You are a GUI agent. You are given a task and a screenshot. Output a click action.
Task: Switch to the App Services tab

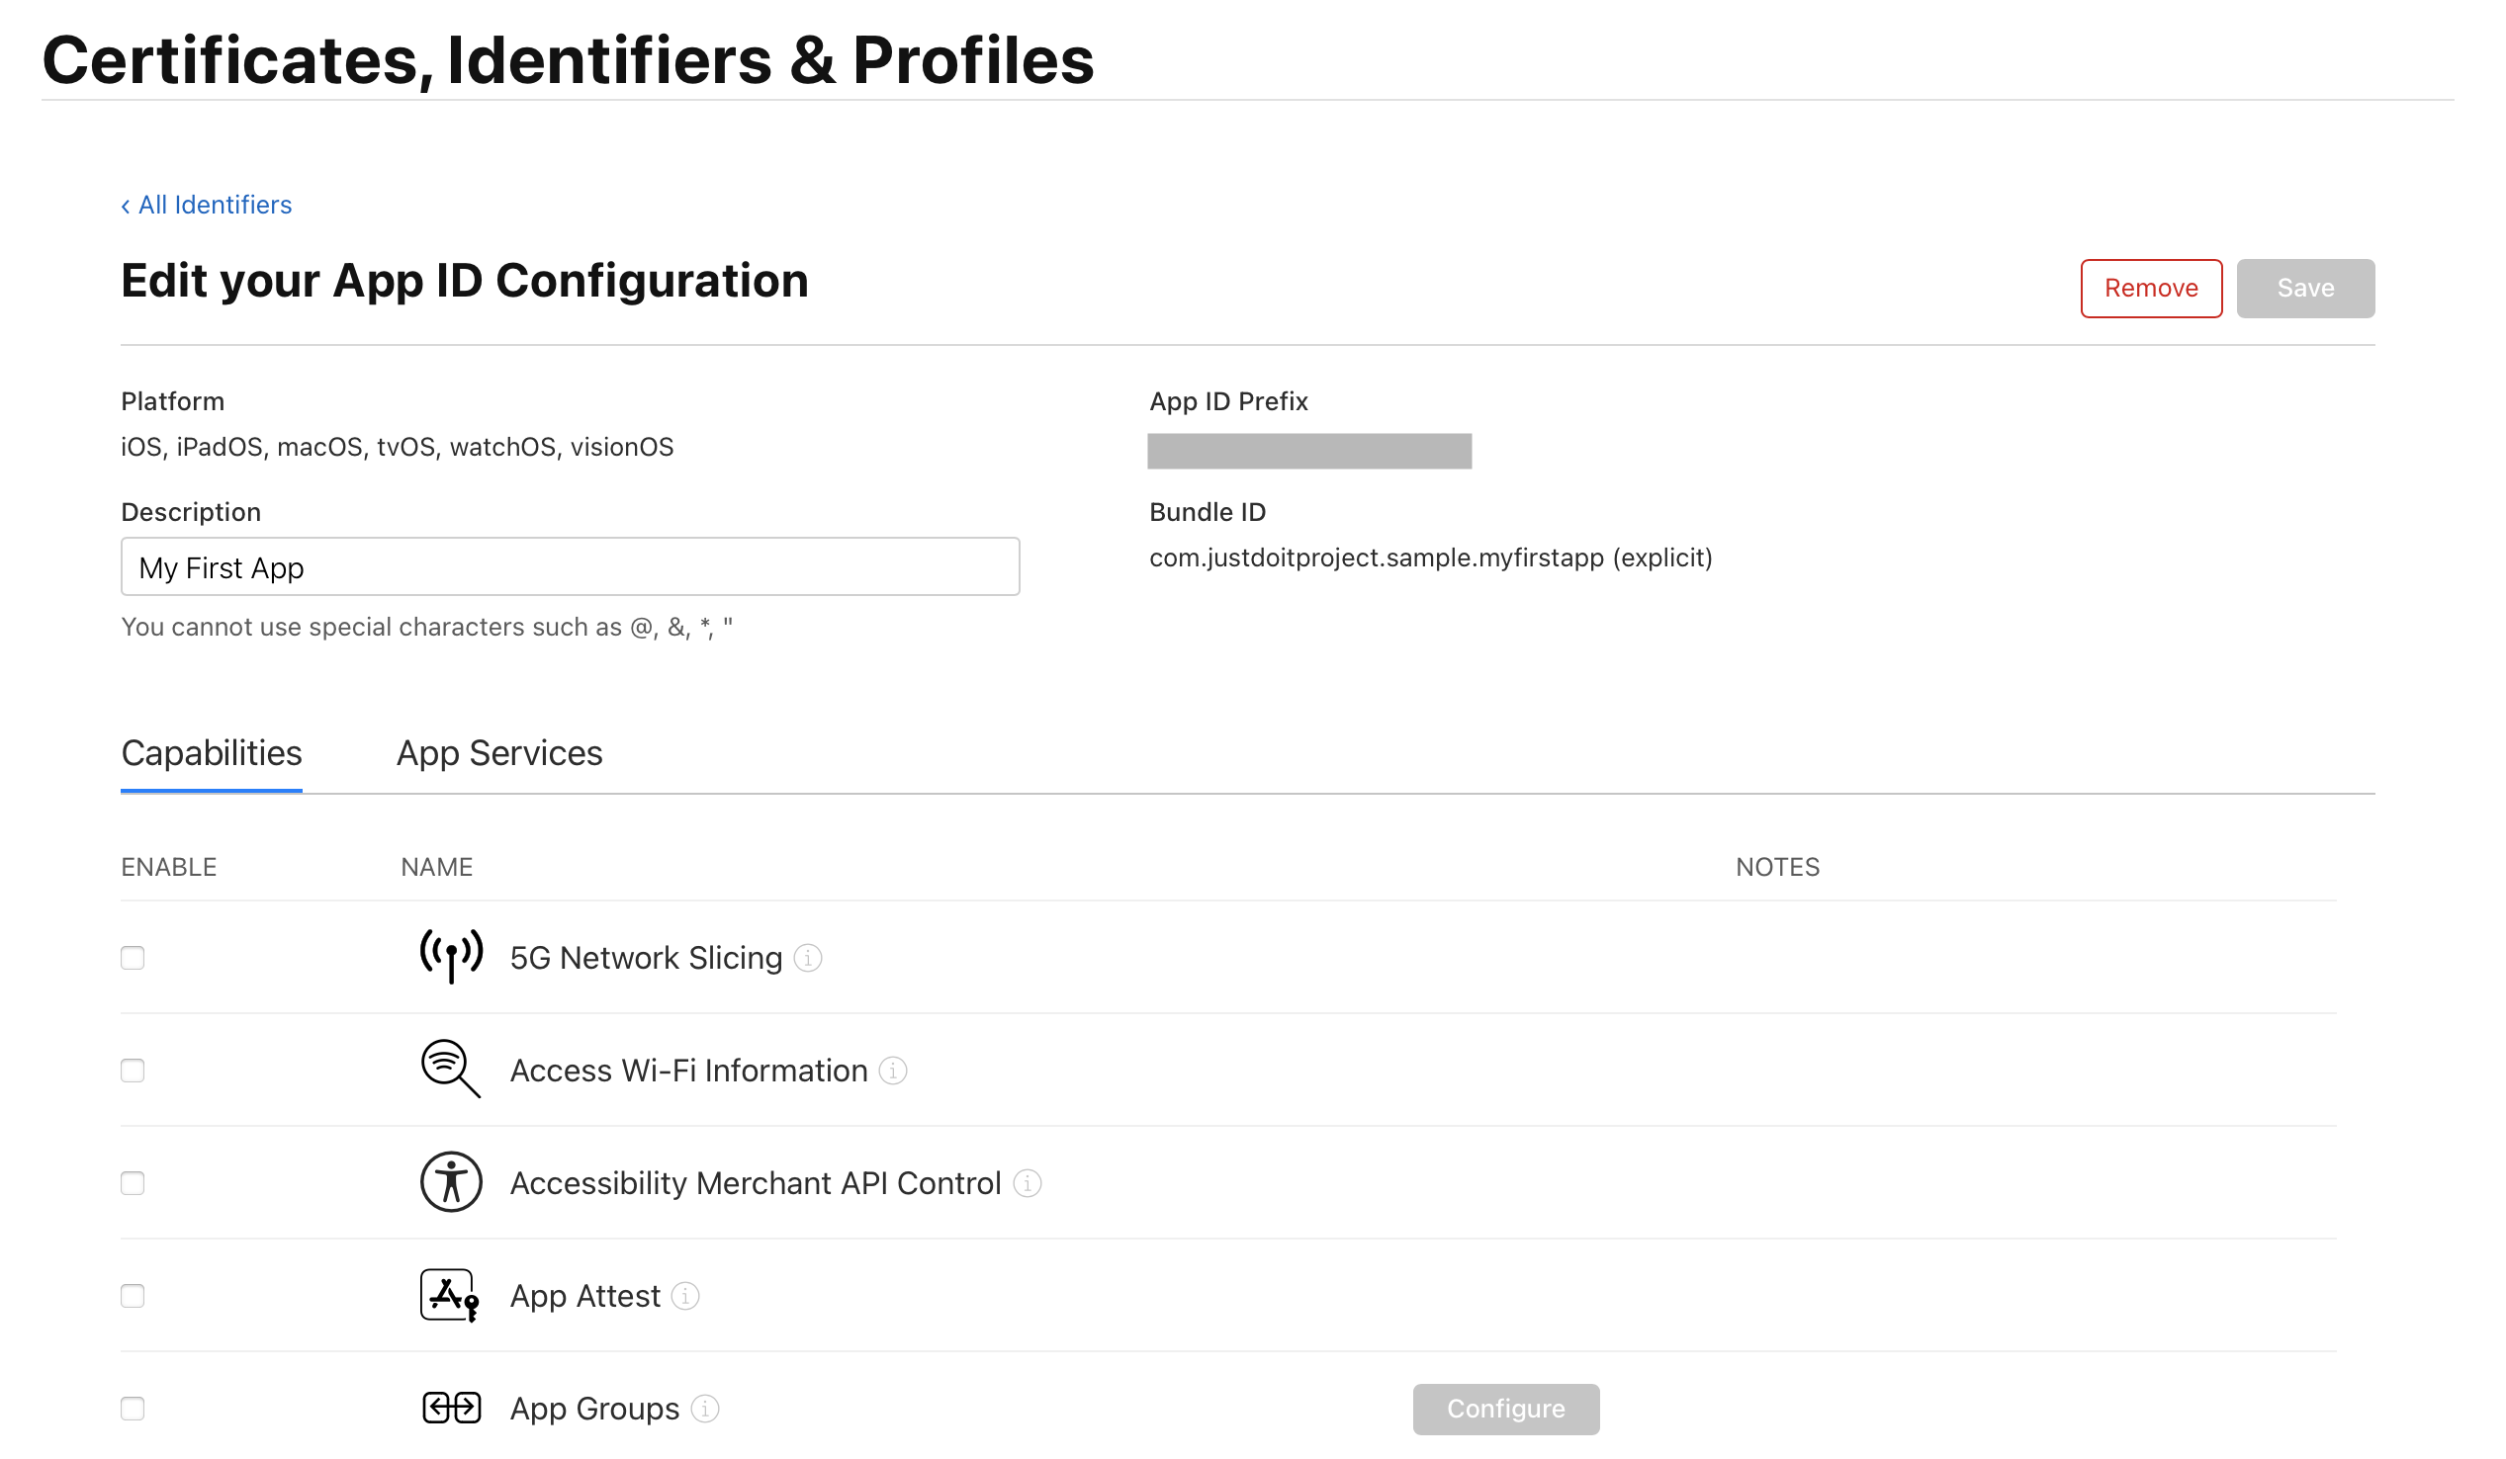point(499,753)
